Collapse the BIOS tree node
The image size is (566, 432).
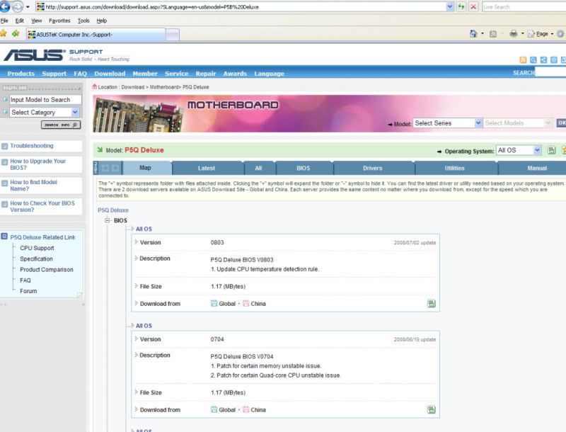108,220
